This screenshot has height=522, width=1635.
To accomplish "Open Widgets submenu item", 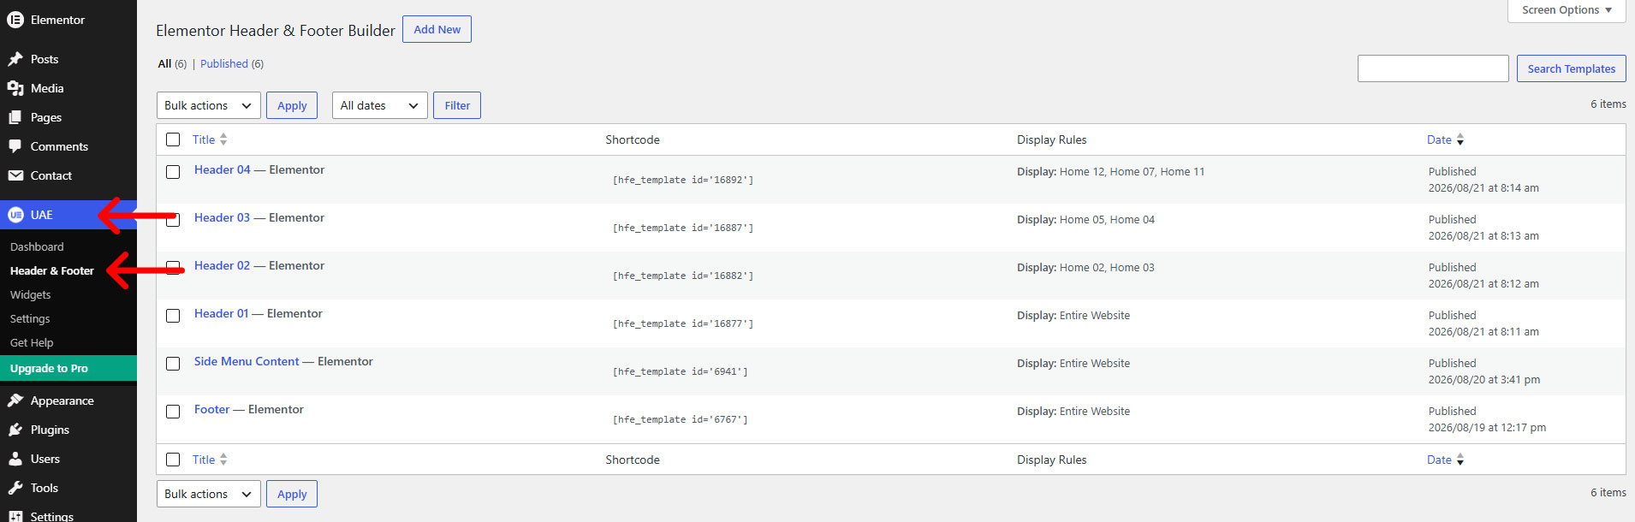I will (x=31, y=294).
